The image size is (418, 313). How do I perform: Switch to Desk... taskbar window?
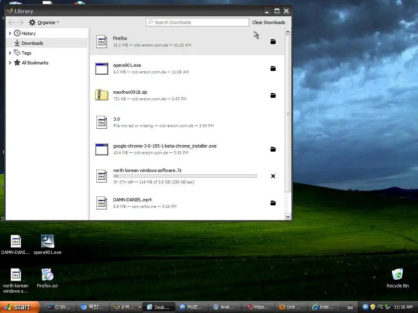(x=159, y=307)
